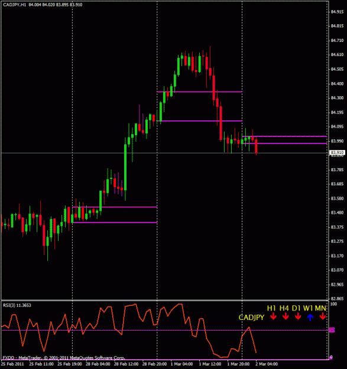
Task: Click the RSI(3) 11.3653 indicator label
Action: (17, 305)
